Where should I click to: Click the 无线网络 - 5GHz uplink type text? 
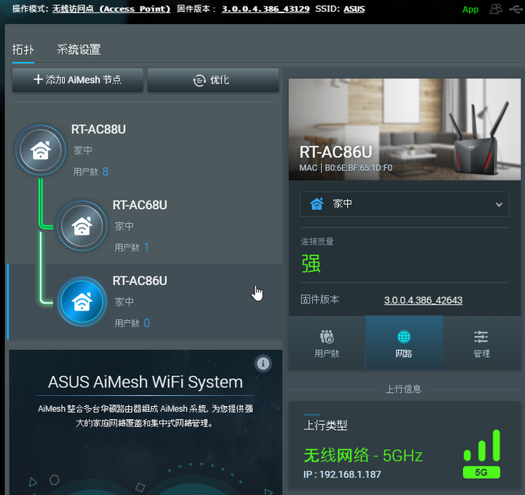tap(363, 456)
